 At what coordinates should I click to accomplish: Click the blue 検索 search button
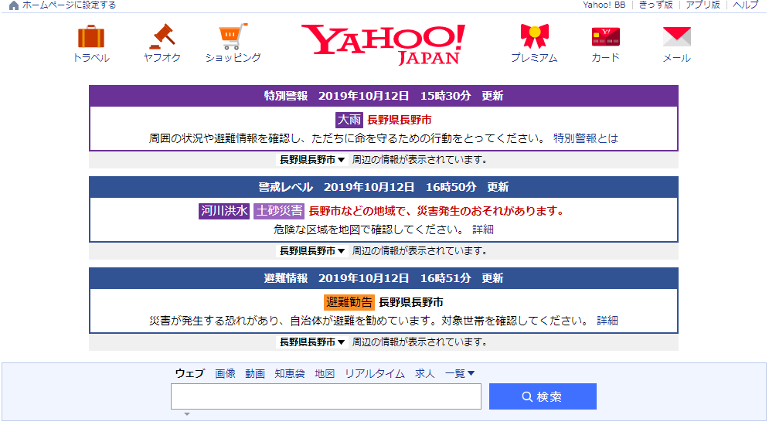(543, 396)
